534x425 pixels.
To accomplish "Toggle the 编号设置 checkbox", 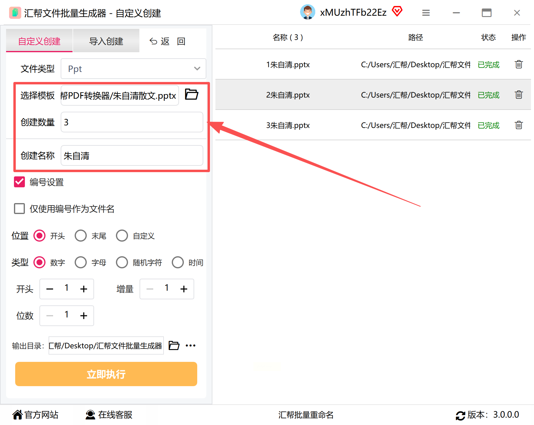I will coord(19,182).
